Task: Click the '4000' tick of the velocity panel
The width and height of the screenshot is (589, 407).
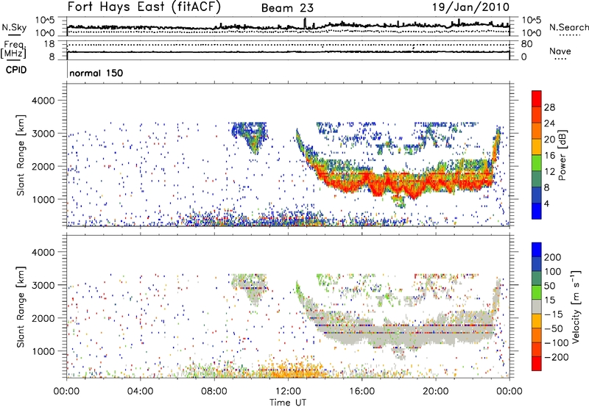Action: coord(43,252)
